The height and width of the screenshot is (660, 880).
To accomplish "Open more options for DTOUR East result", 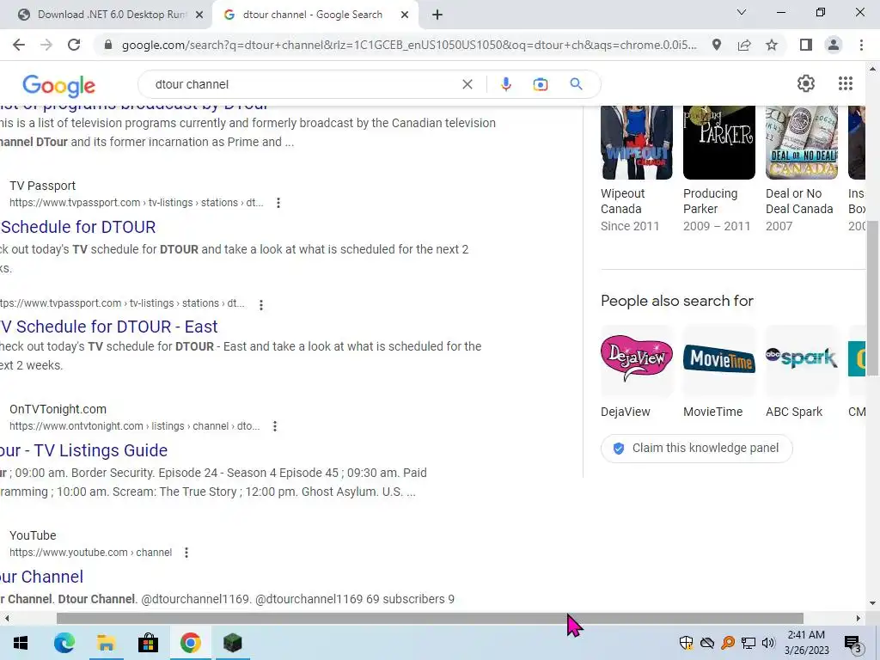I will 261,305.
